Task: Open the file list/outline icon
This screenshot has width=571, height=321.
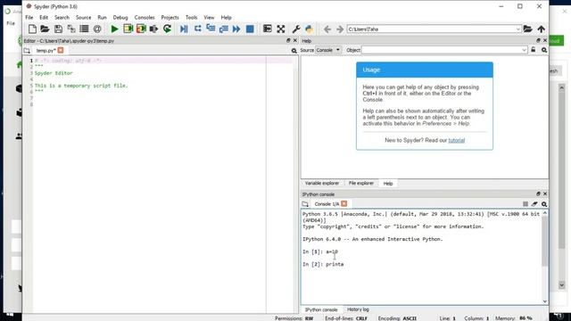Action: pyautogui.click(x=84, y=29)
